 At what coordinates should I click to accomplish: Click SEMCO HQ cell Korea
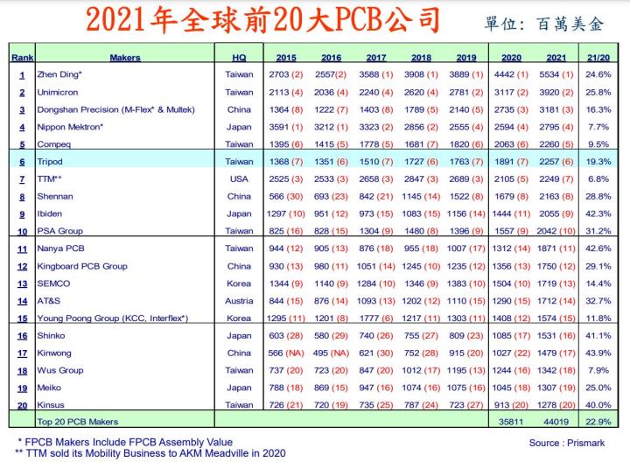pos(239,283)
